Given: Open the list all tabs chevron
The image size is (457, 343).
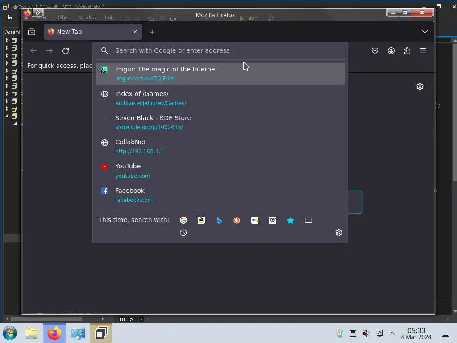Looking at the screenshot, I should pos(425,32).
